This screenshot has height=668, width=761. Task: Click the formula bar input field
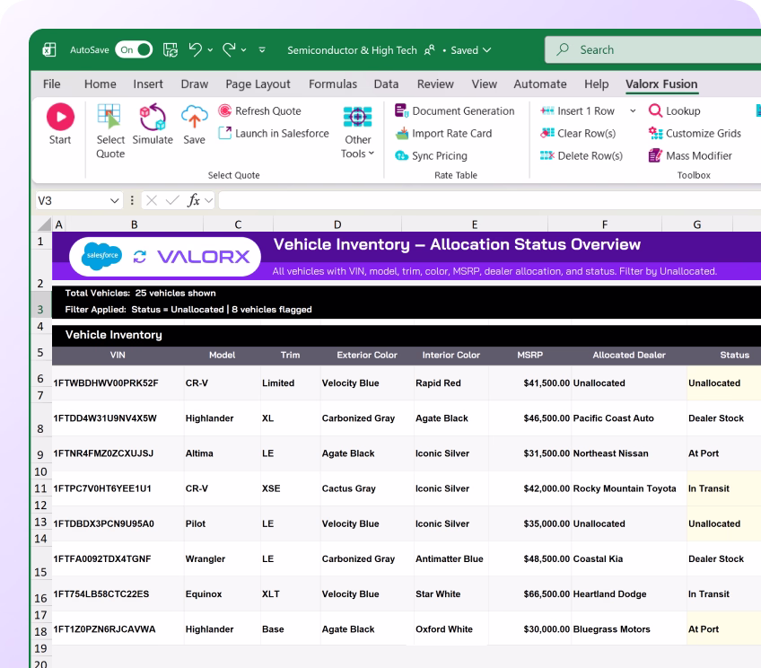click(490, 200)
